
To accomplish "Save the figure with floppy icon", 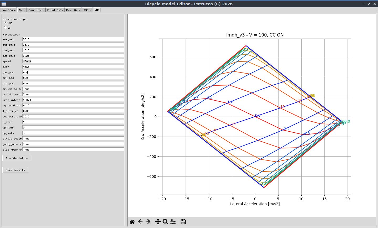I will (183, 222).
